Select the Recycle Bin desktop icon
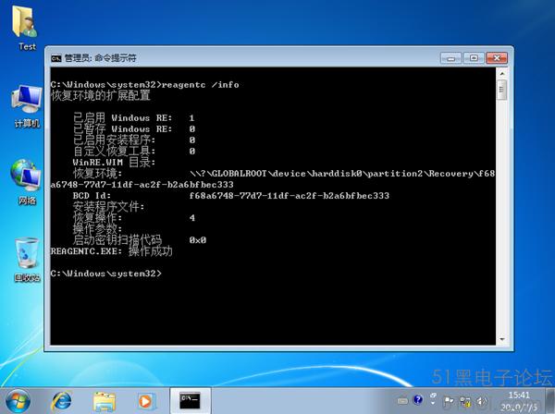555x414 pixels. point(27,260)
